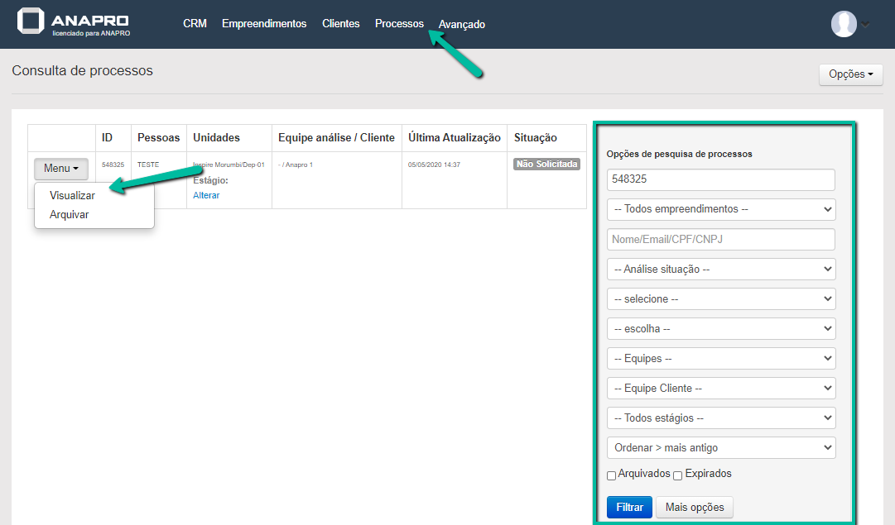Click the ANAPRO logo icon
The image size is (895, 525).
(31, 22)
